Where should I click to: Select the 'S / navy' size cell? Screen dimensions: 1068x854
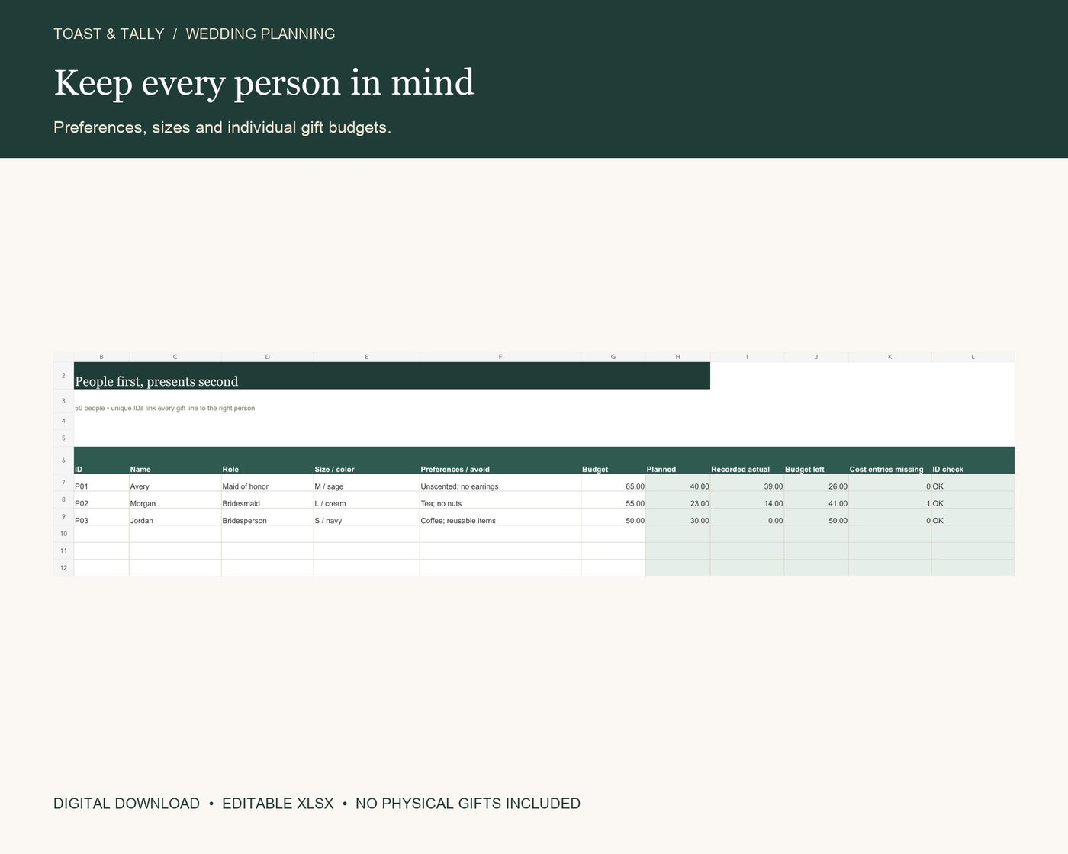[366, 517]
